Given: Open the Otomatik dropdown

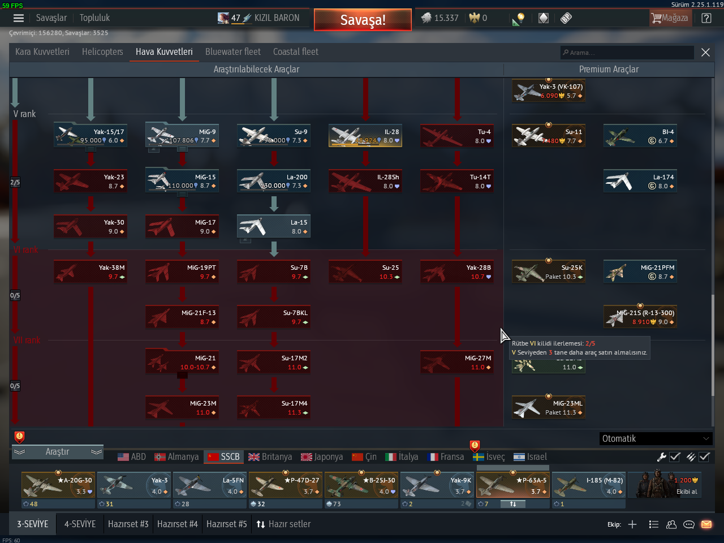Looking at the screenshot, I should coord(656,438).
